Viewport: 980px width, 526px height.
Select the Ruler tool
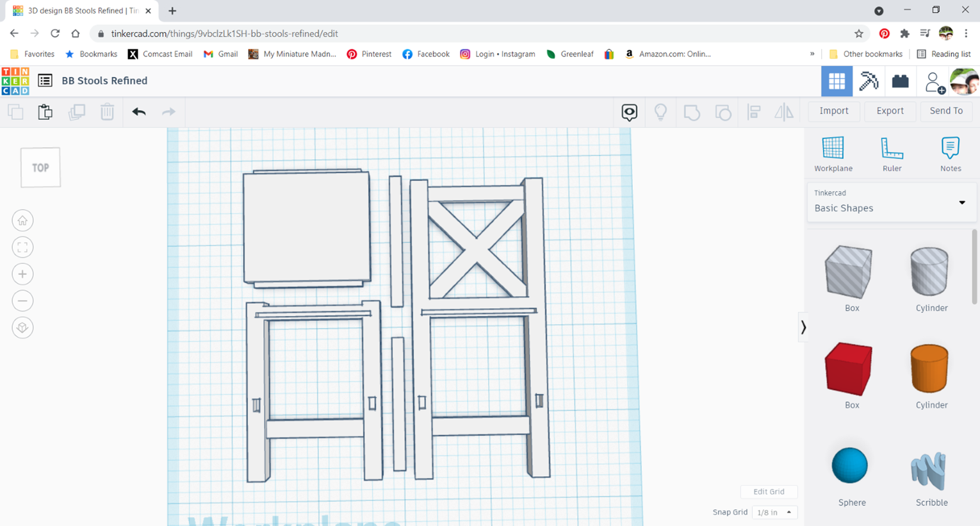pyautogui.click(x=892, y=154)
